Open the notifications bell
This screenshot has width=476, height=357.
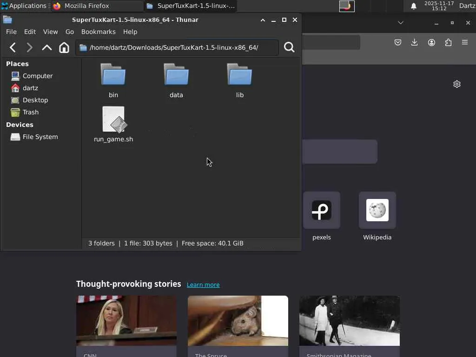click(x=413, y=6)
